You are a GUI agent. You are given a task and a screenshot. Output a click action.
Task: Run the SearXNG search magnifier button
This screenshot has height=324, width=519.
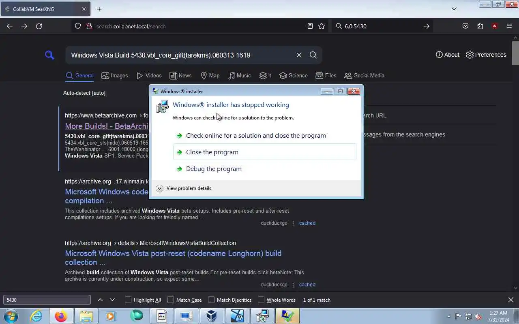coord(313,55)
